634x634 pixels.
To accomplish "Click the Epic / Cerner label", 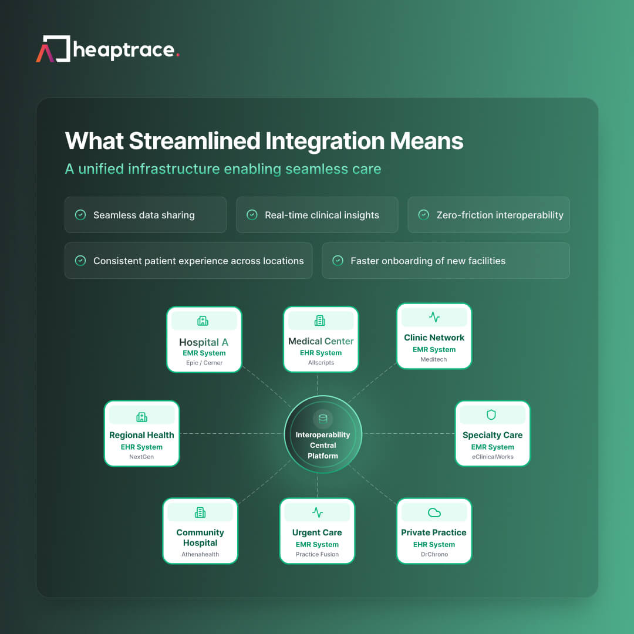I will point(204,363).
